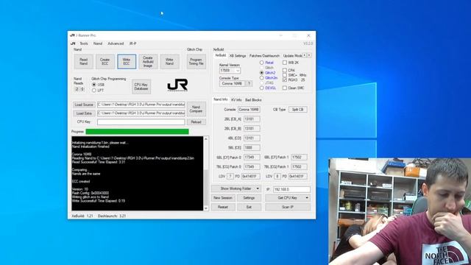Click the JR logo menu icon
471x265 pixels.
tap(73, 43)
